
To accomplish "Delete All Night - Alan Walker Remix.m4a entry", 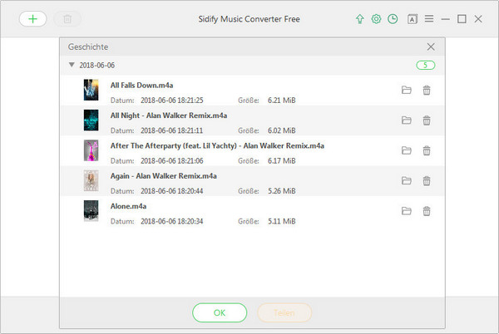I will pos(427,120).
